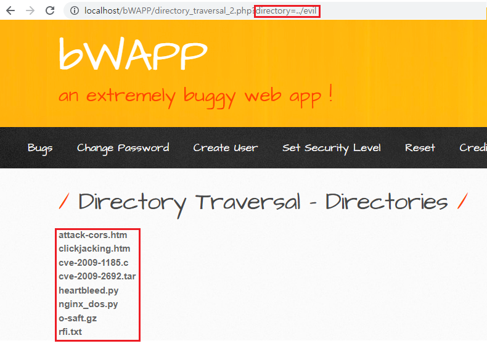Select attack-cors.htm in the listing

[93, 235]
